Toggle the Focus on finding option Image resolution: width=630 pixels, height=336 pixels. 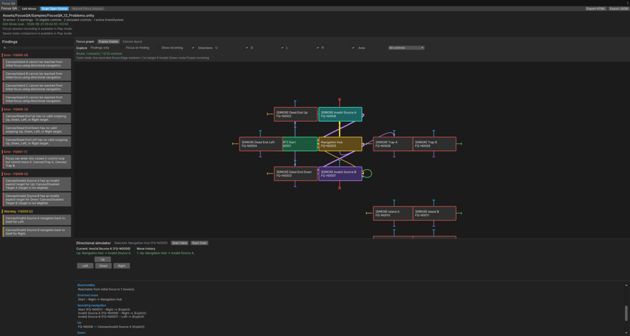[x=157, y=48]
